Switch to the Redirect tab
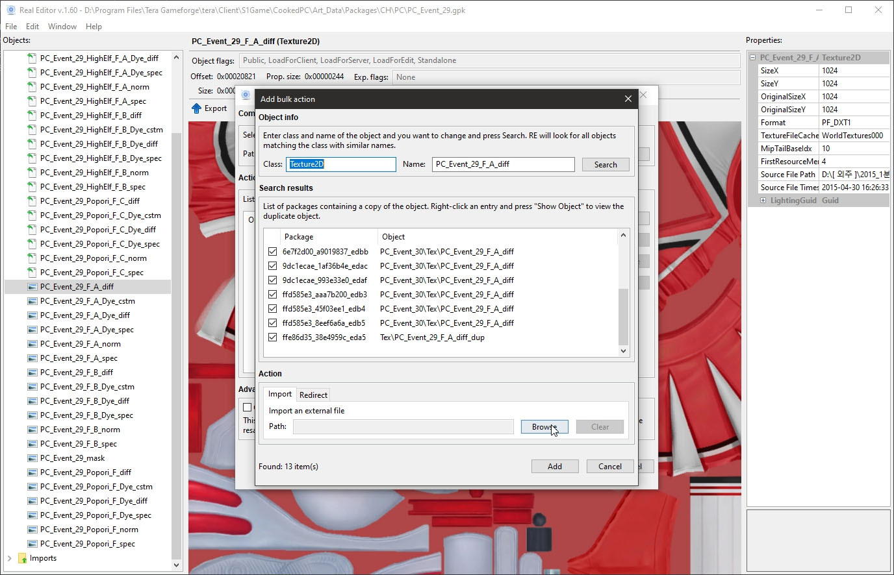Image resolution: width=894 pixels, height=575 pixels. 313,395
